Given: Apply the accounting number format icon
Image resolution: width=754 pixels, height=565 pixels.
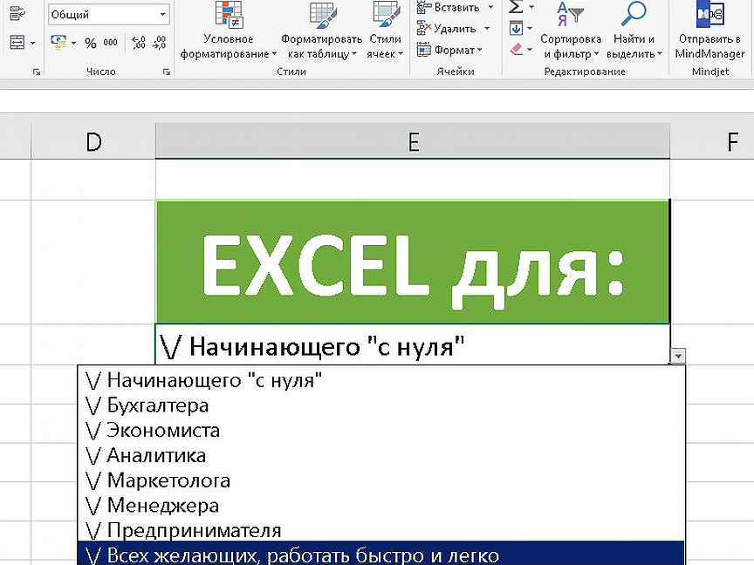Looking at the screenshot, I should coord(58,43).
